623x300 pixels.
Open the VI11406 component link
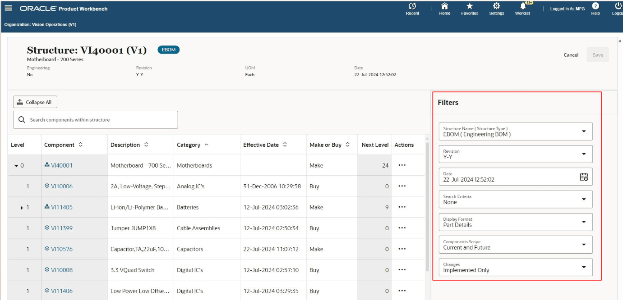click(x=62, y=291)
